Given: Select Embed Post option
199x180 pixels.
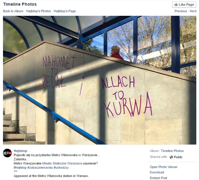Looking at the screenshot, I should pyautogui.click(x=158, y=178).
